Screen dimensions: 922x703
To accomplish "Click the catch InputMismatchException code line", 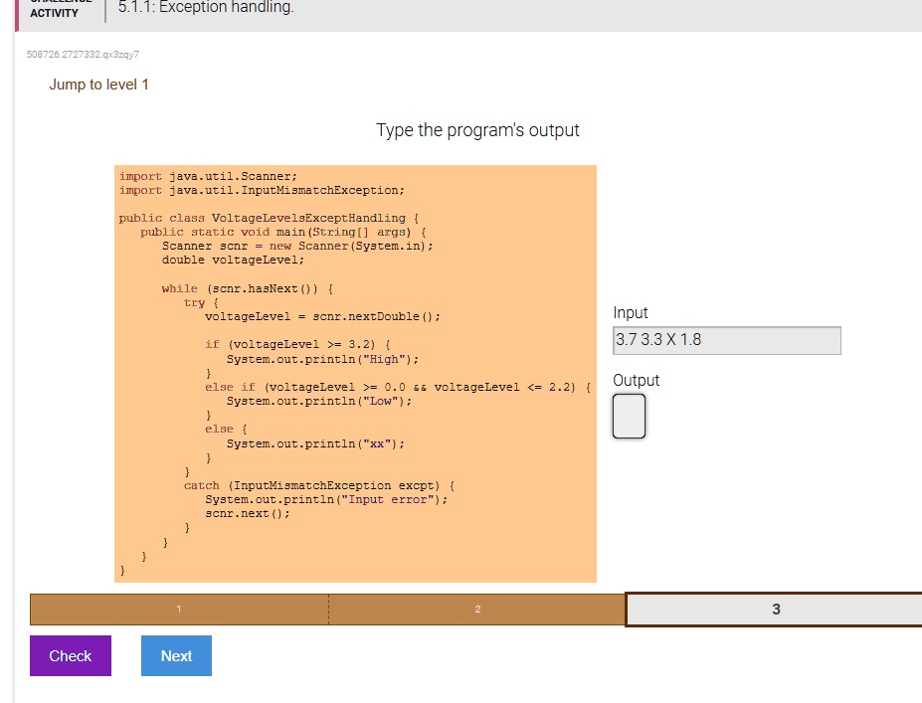I will pyautogui.click(x=318, y=485).
